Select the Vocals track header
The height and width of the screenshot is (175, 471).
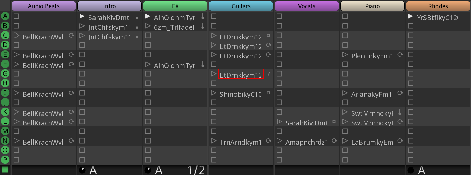pyautogui.click(x=306, y=6)
